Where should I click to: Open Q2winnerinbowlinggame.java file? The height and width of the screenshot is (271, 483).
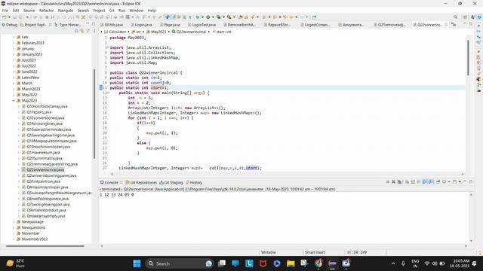tap(51, 175)
